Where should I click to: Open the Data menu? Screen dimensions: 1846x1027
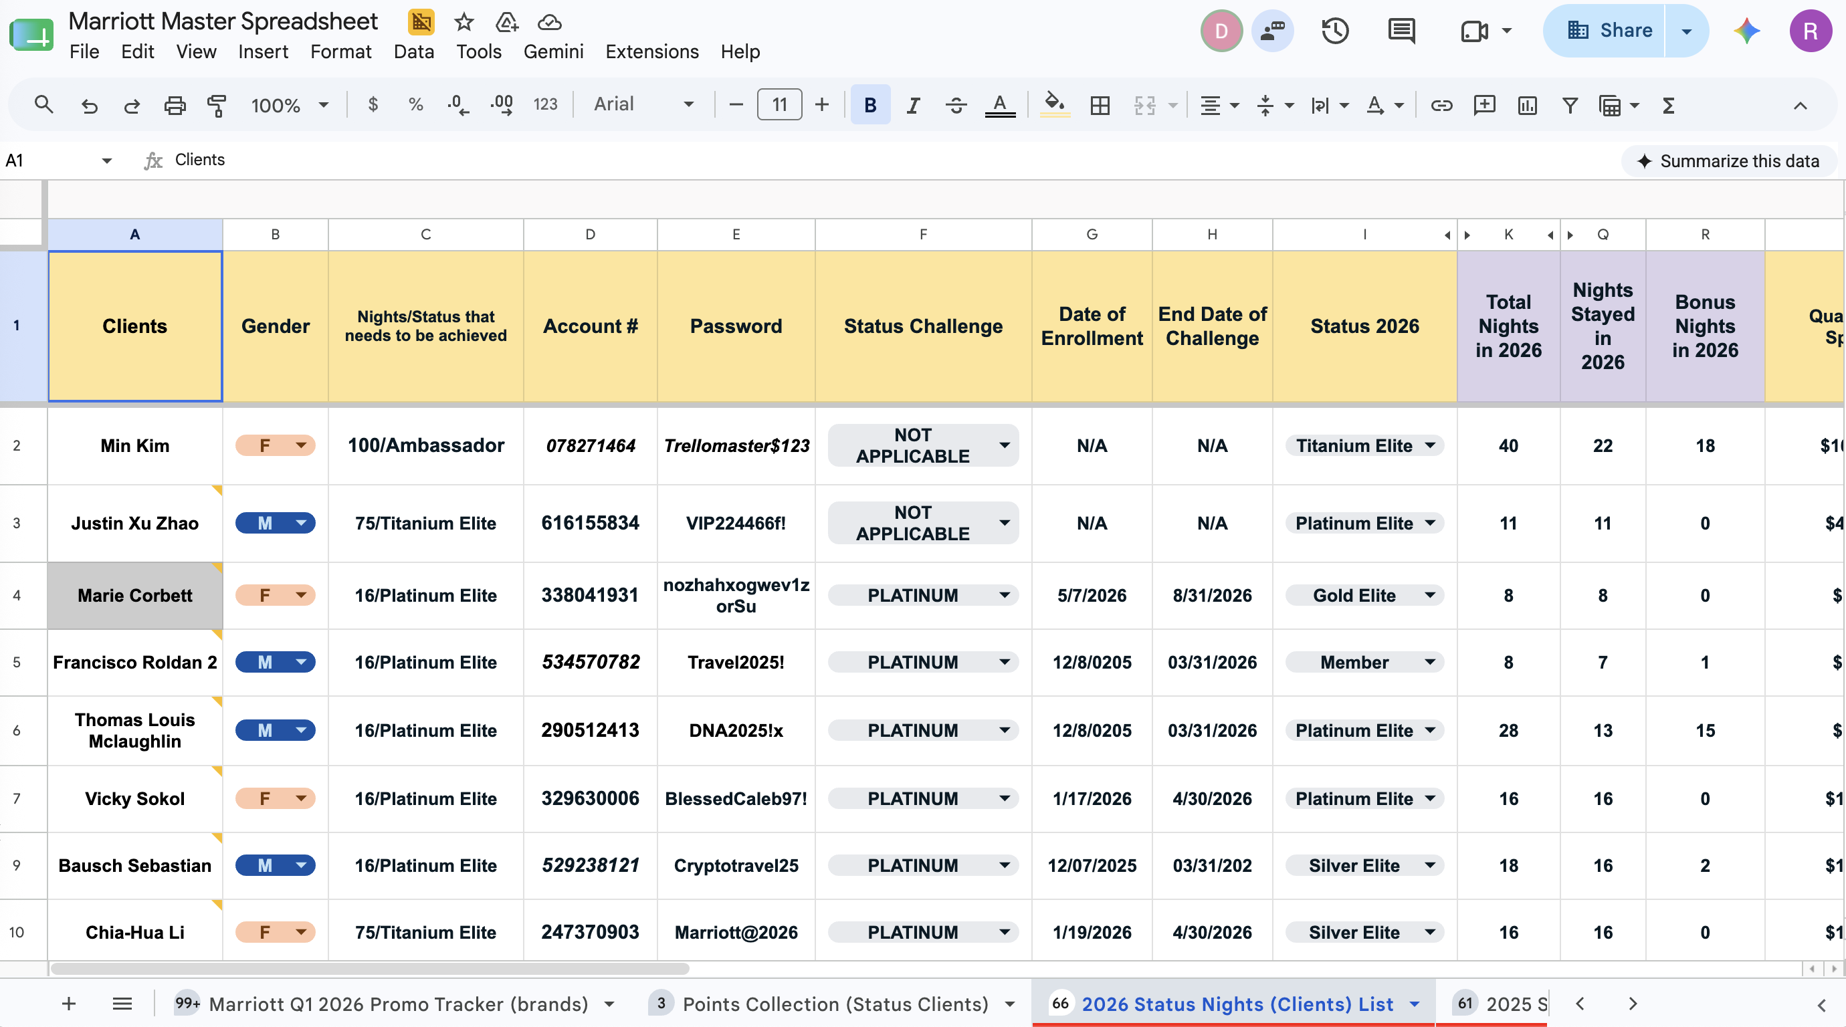point(413,51)
